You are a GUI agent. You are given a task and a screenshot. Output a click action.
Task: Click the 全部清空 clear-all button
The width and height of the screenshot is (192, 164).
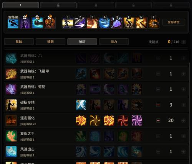point(174,22)
